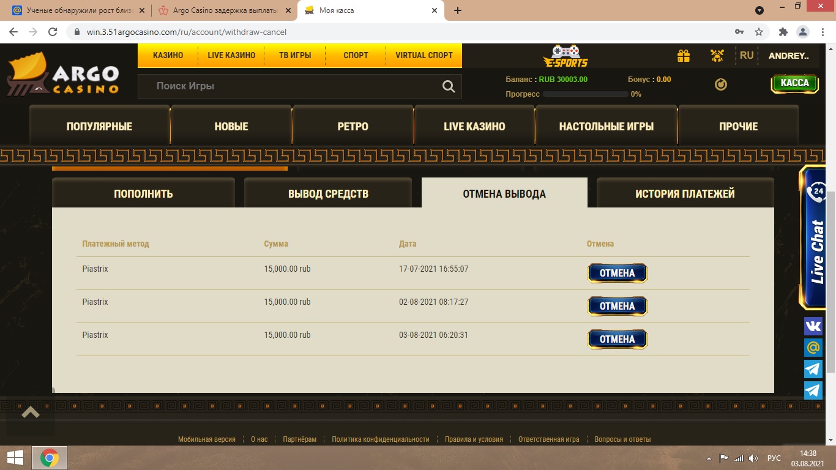The width and height of the screenshot is (836, 470).
Task: Switch to the ПОПОЛНИТЬ tab
Action: click(x=143, y=193)
